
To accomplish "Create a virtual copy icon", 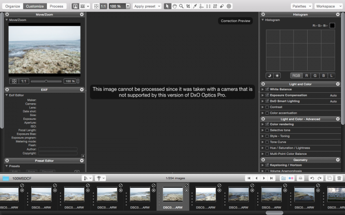I will coord(329,178).
